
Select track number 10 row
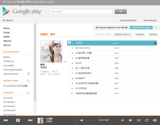[x=112, y=88]
